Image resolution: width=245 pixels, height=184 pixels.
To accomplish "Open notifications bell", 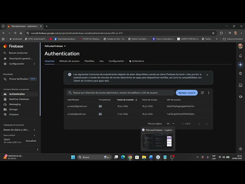I will tap(240, 56).
